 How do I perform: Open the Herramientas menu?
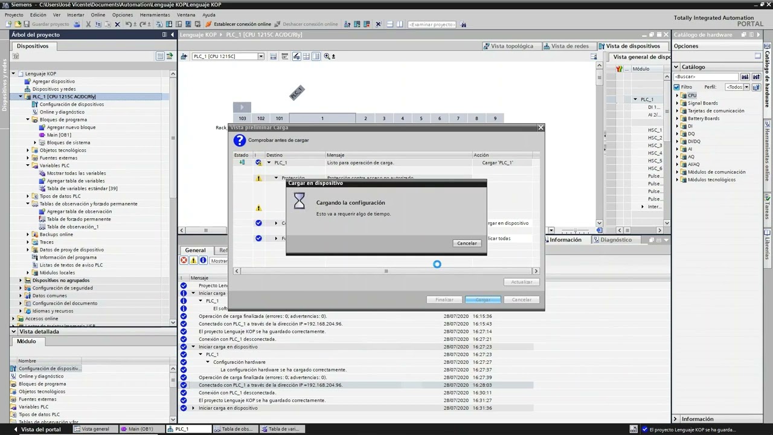(155, 14)
